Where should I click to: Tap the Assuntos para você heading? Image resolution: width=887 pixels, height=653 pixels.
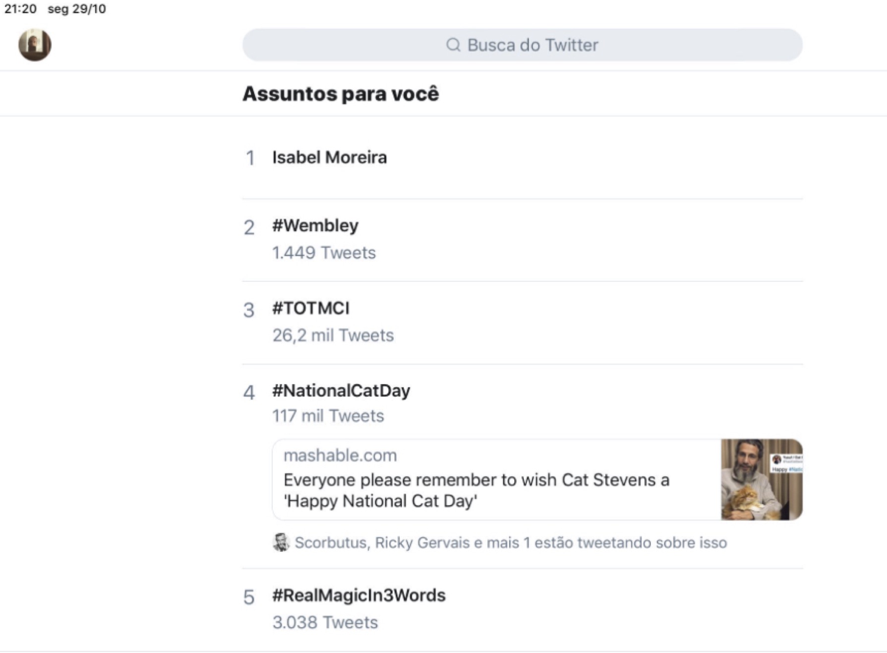tap(341, 94)
